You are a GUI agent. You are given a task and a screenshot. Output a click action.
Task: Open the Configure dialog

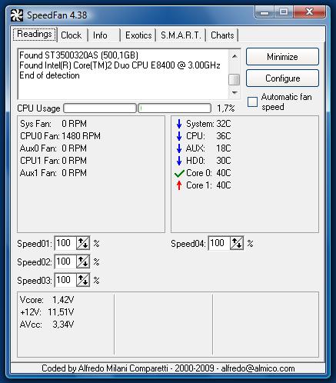pyautogui.click(x=282, y=78)
